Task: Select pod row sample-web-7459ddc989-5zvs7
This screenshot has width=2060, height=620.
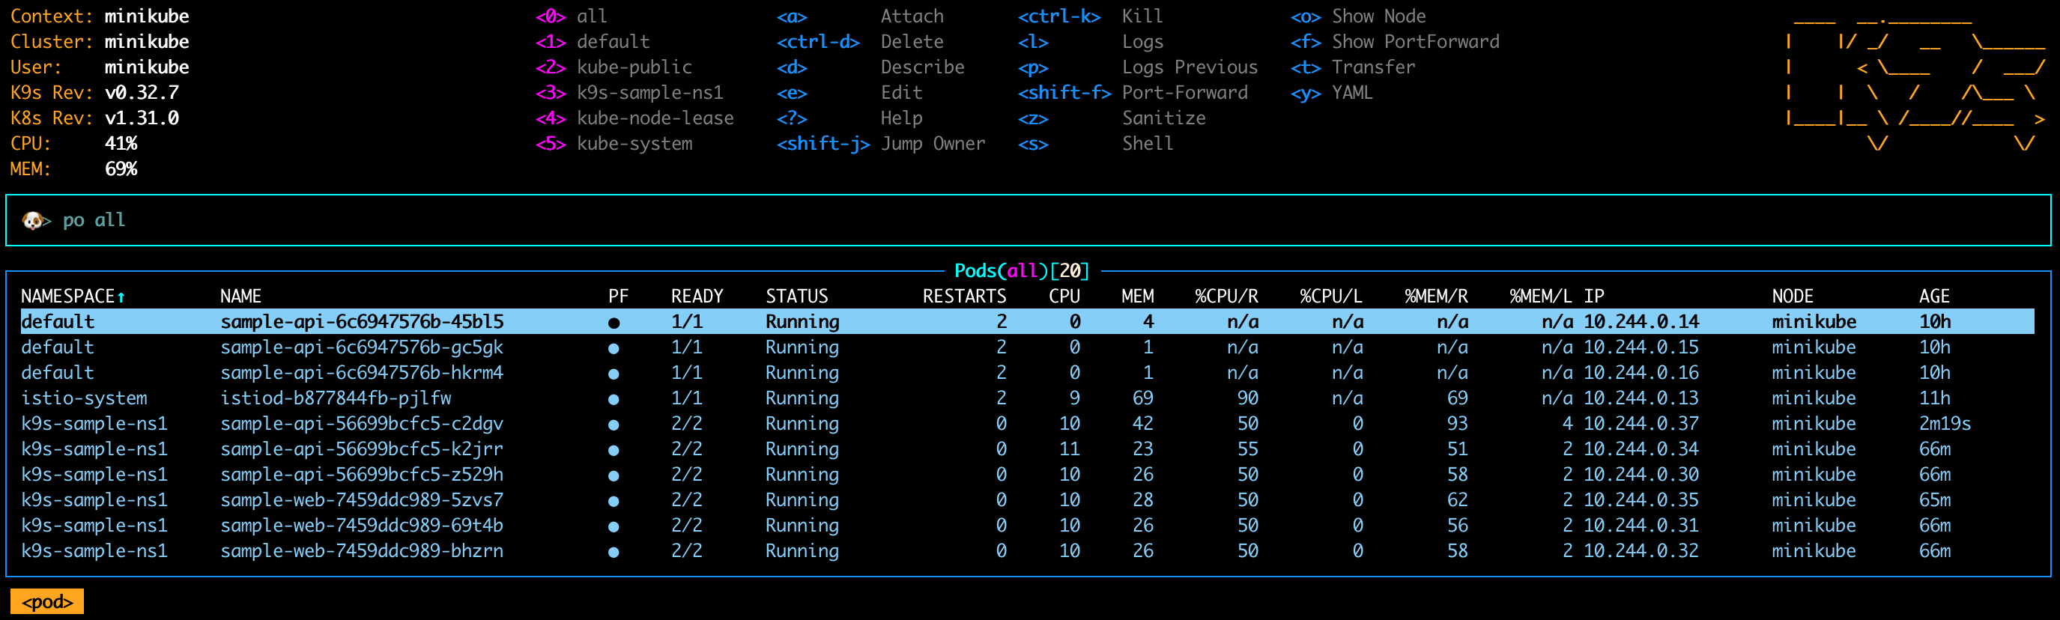Action: (x=1028, y=501)
